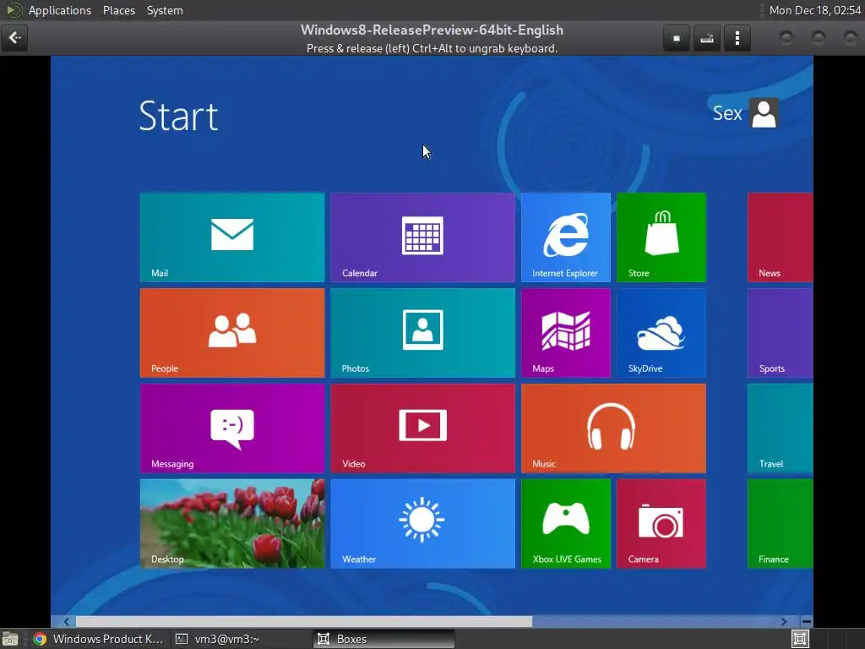The image size is (865, 649).
Task: Open the Messaging tile
Action: pos(232,428)
